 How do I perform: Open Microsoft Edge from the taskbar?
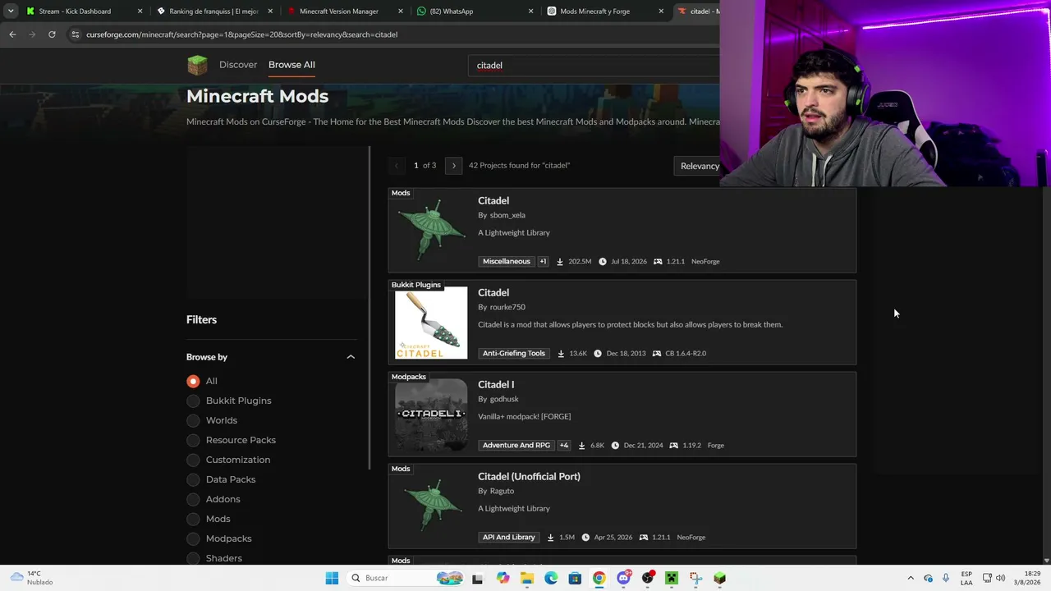coord(551,578)
